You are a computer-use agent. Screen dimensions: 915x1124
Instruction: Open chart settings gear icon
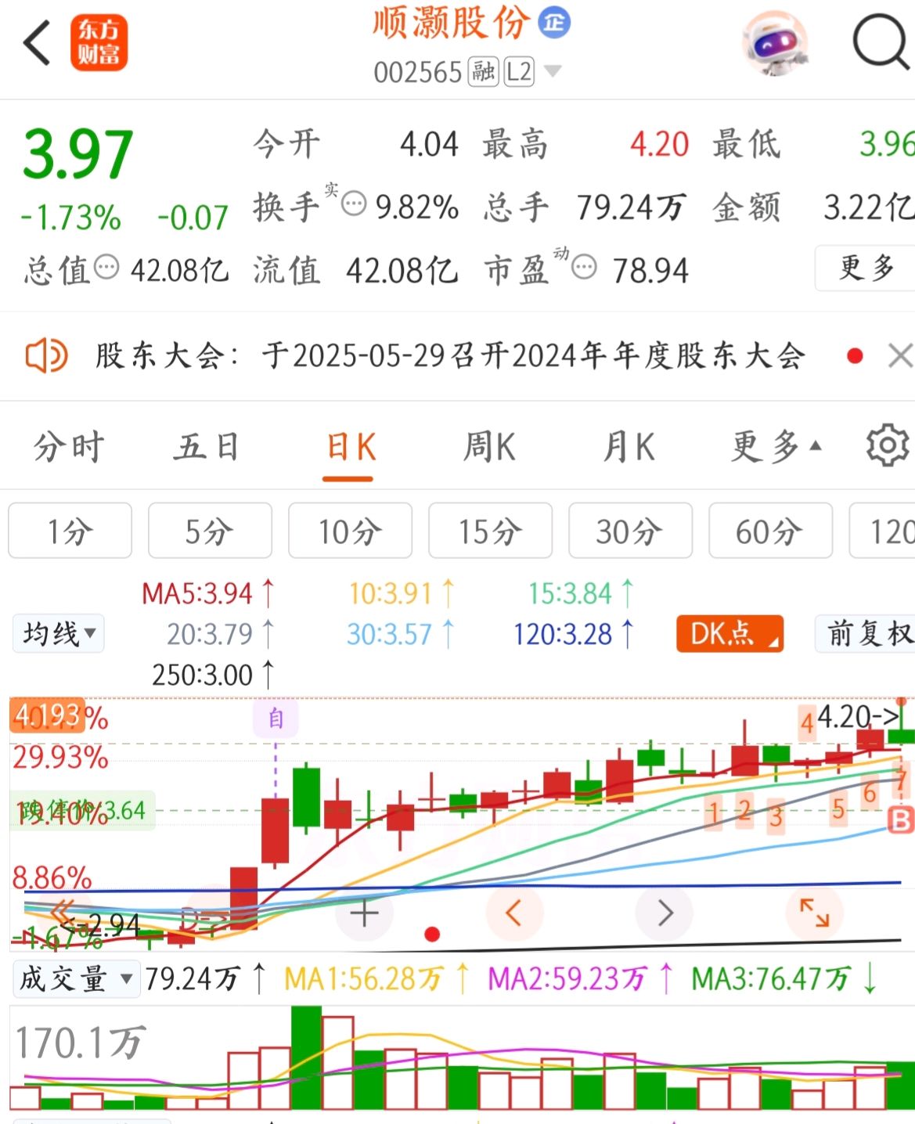[888, 446]
